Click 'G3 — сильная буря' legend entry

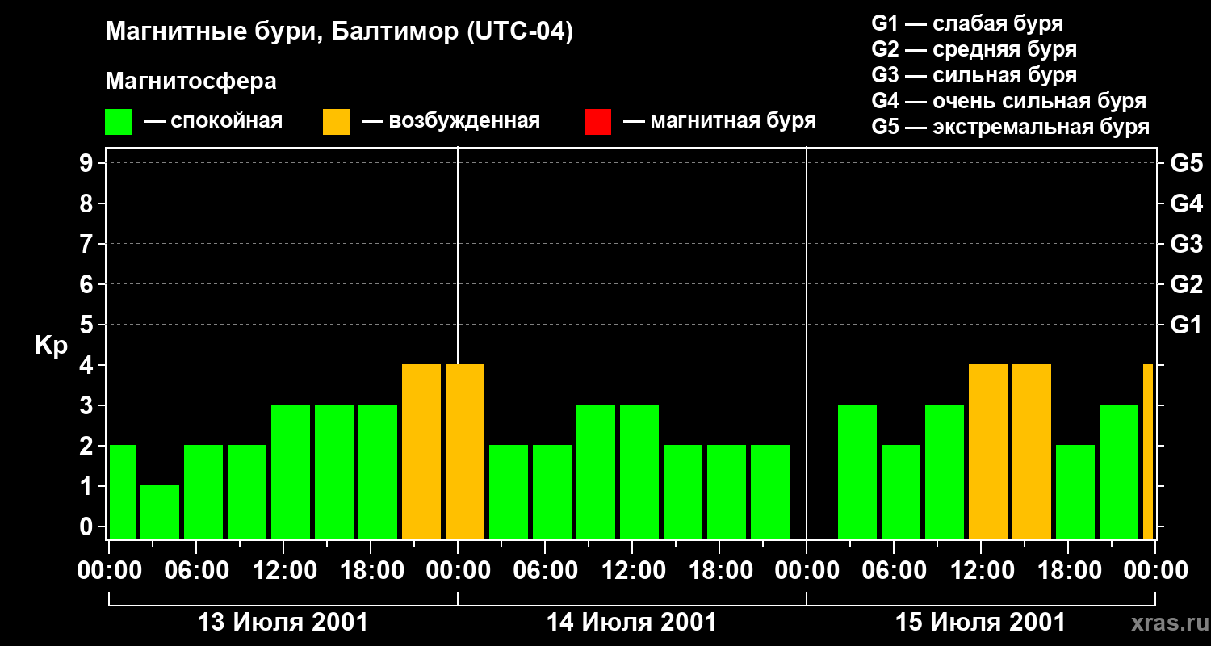click(x=974, y=75)
